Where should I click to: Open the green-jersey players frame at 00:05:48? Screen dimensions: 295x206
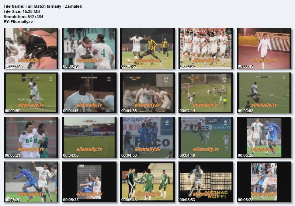tap(147, 182)
